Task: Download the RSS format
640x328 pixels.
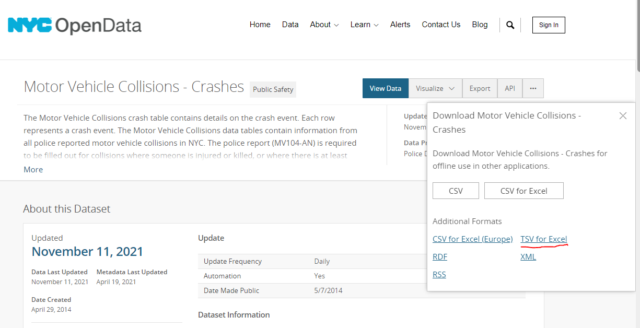Action: coord(439,275)
